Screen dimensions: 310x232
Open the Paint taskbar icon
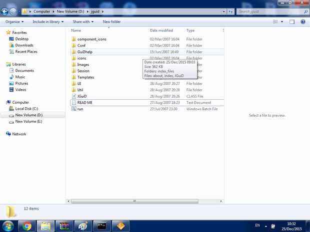pos(83,226)
